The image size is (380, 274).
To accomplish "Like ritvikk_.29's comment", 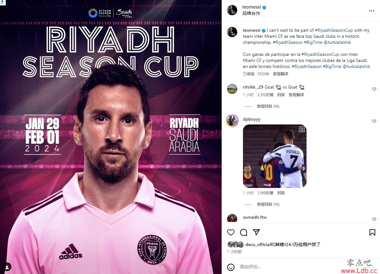I will pos(374,89).
